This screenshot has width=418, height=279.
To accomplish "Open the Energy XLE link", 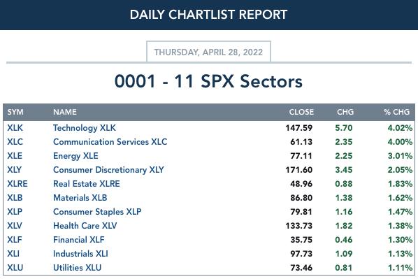I will (x=75, y=156).
